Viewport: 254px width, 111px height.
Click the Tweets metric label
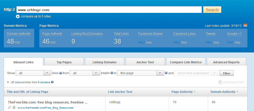211,34
